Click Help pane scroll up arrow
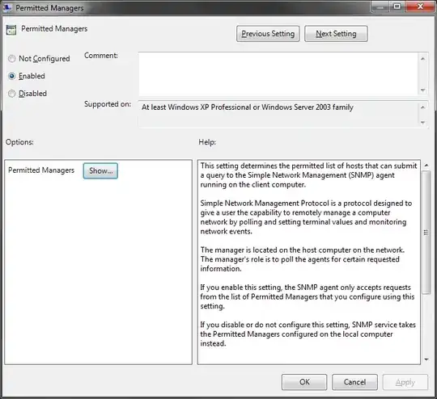This screenshot has width=437, height=399. click(x=426, y=166)
